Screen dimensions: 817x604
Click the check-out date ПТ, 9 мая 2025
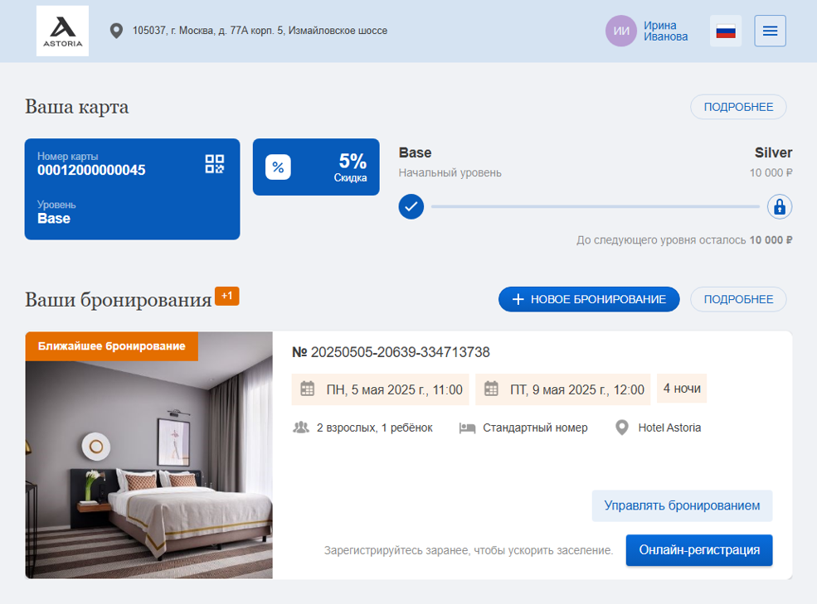577,389
